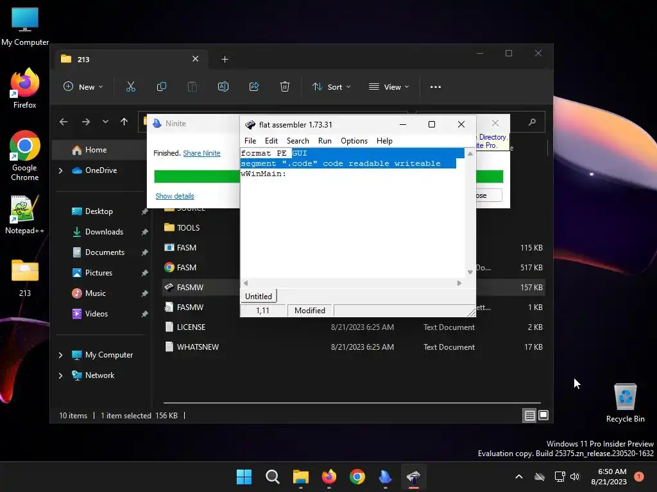Click flat assembler taskbar icon
The image size is (657, 492).
[414, 477]
